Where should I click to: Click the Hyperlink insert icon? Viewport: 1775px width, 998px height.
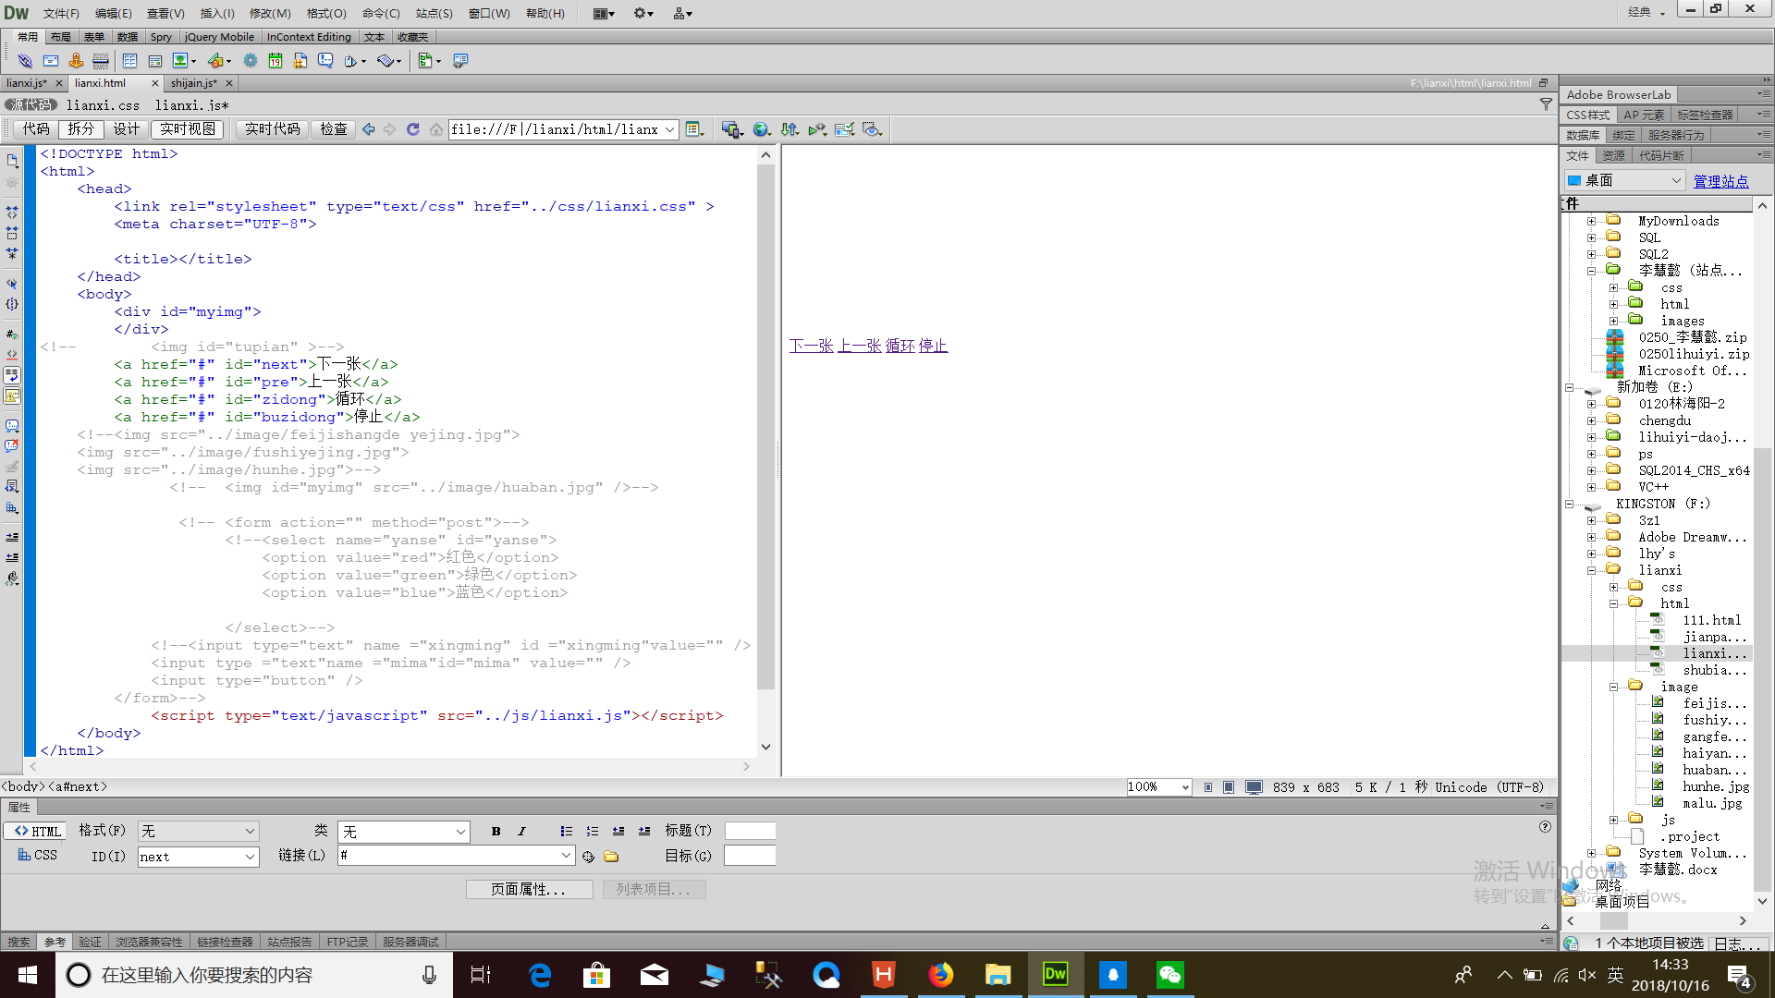[x=25, y=61]
